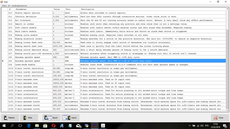230x129 pixels.
Task: Open the Wi-Fi network tray icon
Action: [x=198, y=126]
